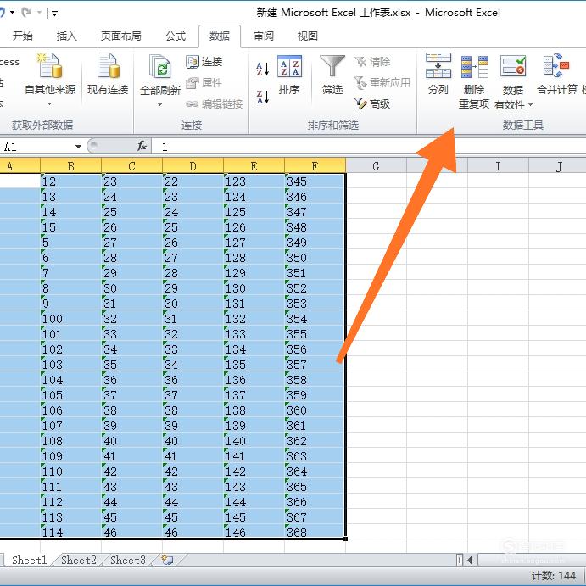Switch to the Sheet3 worksheet tab
The width and height of the screenshot is (586, 586).
pyautogui.click(x=128, y=560)
